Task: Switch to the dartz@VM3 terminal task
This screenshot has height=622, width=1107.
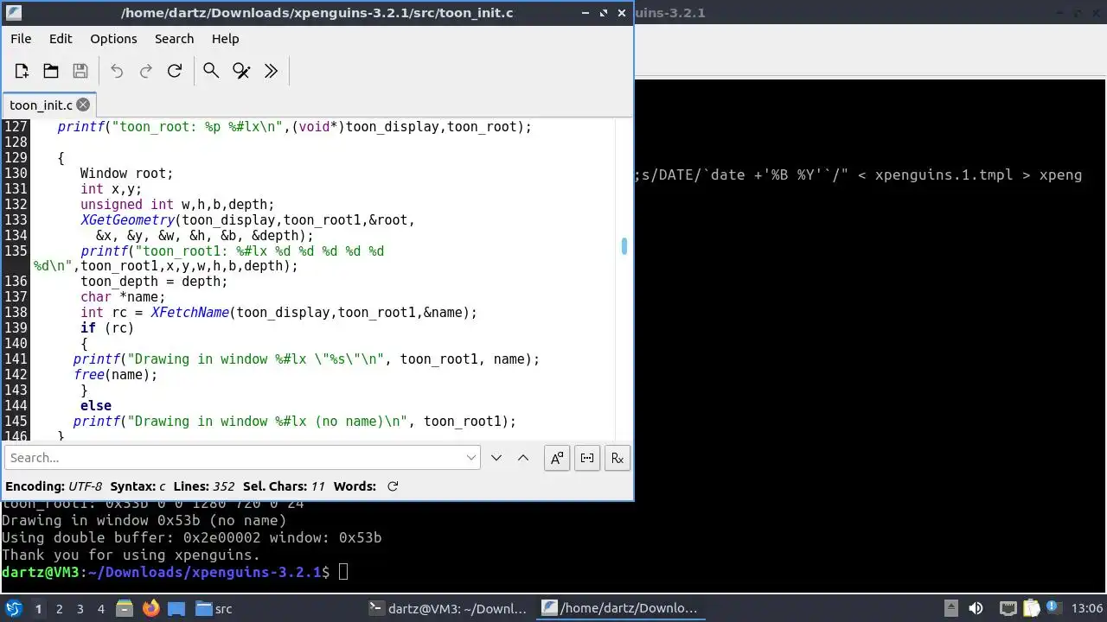Action: (448, 609)
